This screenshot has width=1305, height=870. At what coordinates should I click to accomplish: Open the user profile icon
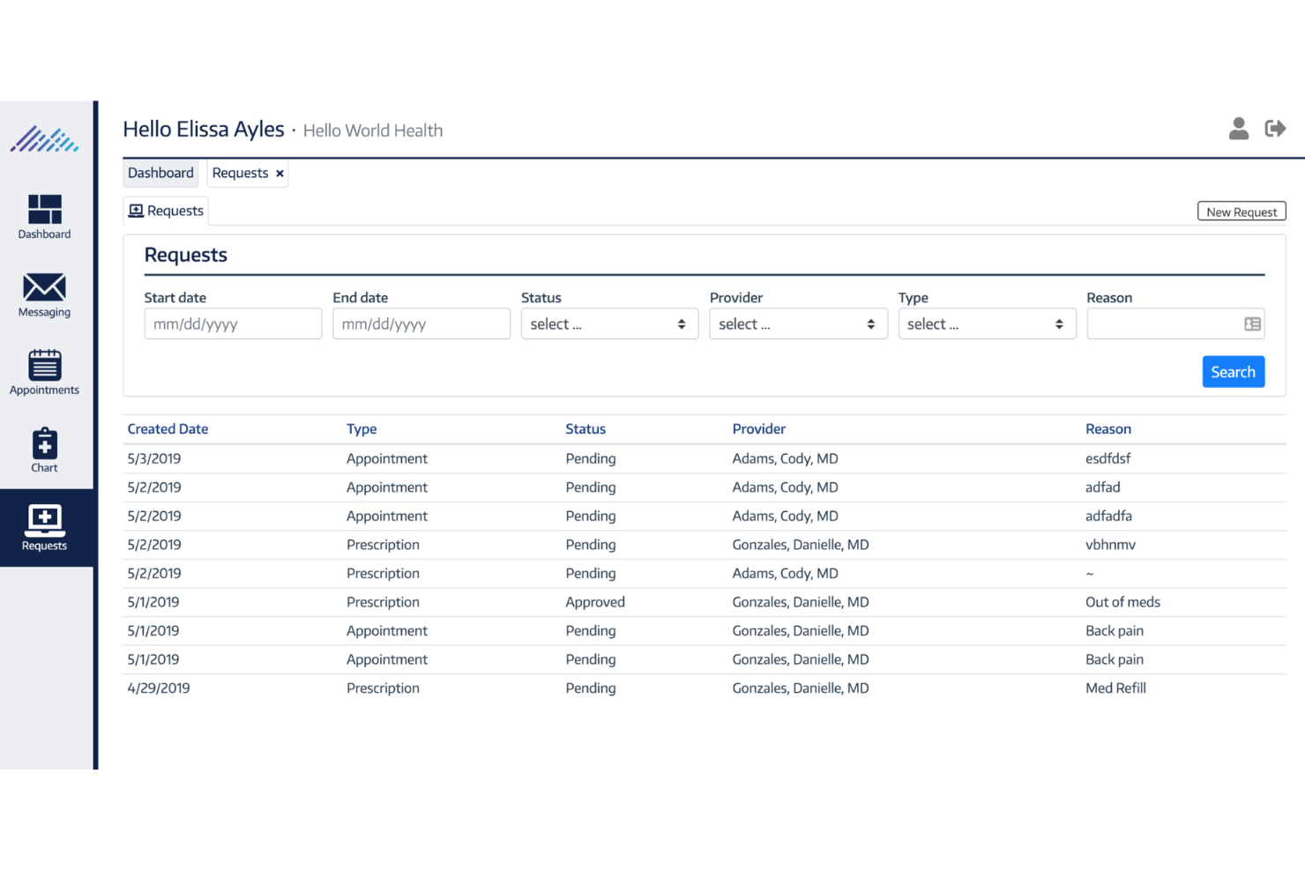[x=1239, y=128]
